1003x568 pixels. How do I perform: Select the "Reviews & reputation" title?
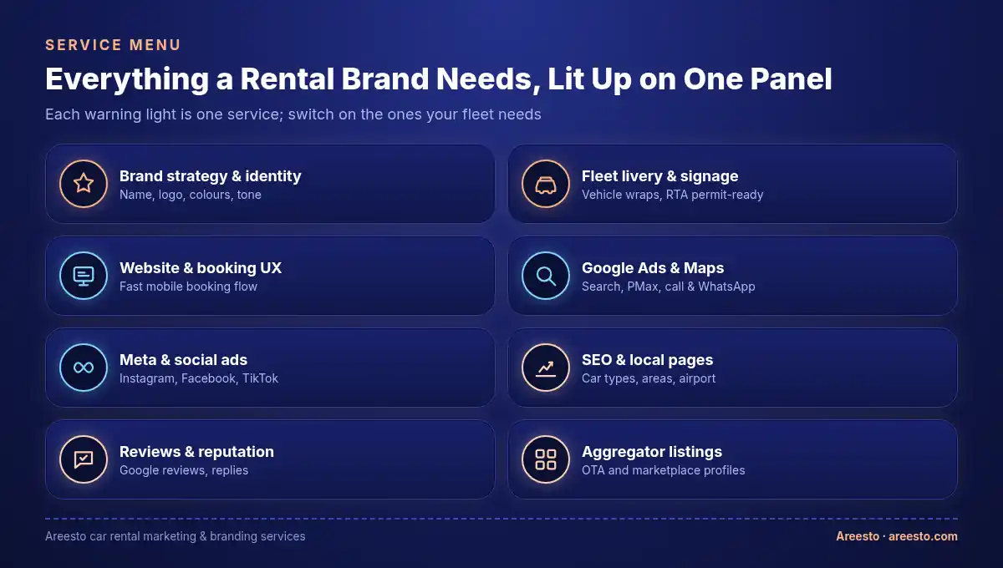(x=197, y=452)
